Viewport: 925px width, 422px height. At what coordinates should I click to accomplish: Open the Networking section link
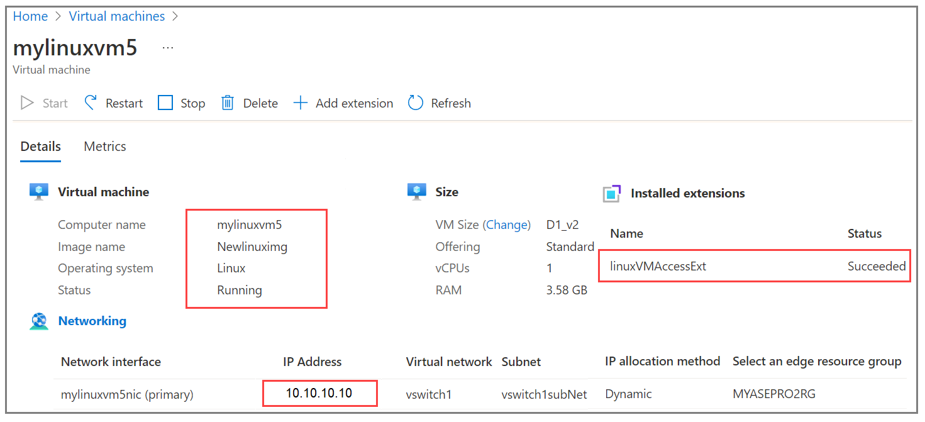[92, 321]
